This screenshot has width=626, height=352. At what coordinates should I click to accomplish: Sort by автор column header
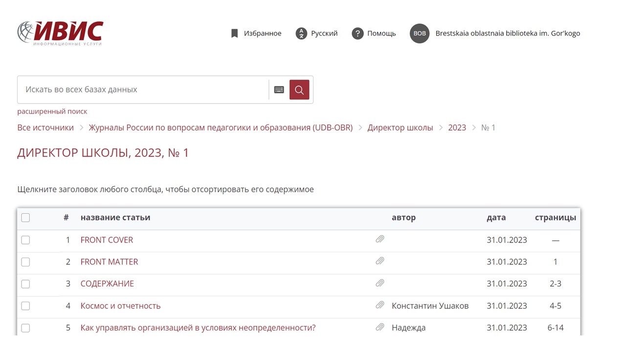coord(403,218)
